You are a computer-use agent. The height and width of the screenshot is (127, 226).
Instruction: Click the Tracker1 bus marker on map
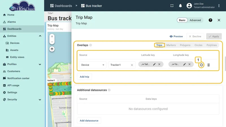click(51, 84)
